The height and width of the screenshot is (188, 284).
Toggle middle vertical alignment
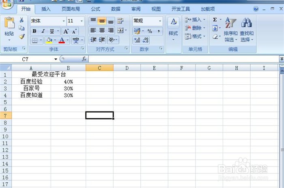click(102, 21)
